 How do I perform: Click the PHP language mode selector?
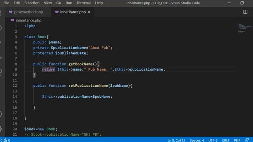point(237,140)
